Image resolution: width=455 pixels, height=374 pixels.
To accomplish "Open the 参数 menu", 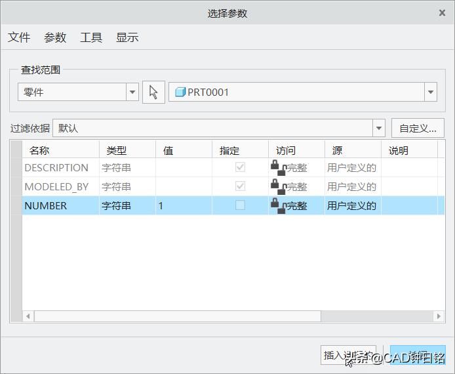I will pos(55,37).
